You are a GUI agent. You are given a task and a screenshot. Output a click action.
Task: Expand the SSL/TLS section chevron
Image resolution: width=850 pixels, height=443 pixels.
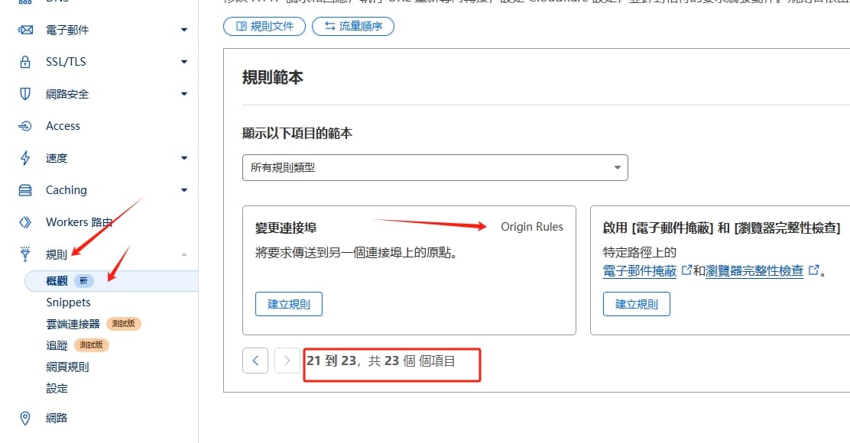coord(183,62)
